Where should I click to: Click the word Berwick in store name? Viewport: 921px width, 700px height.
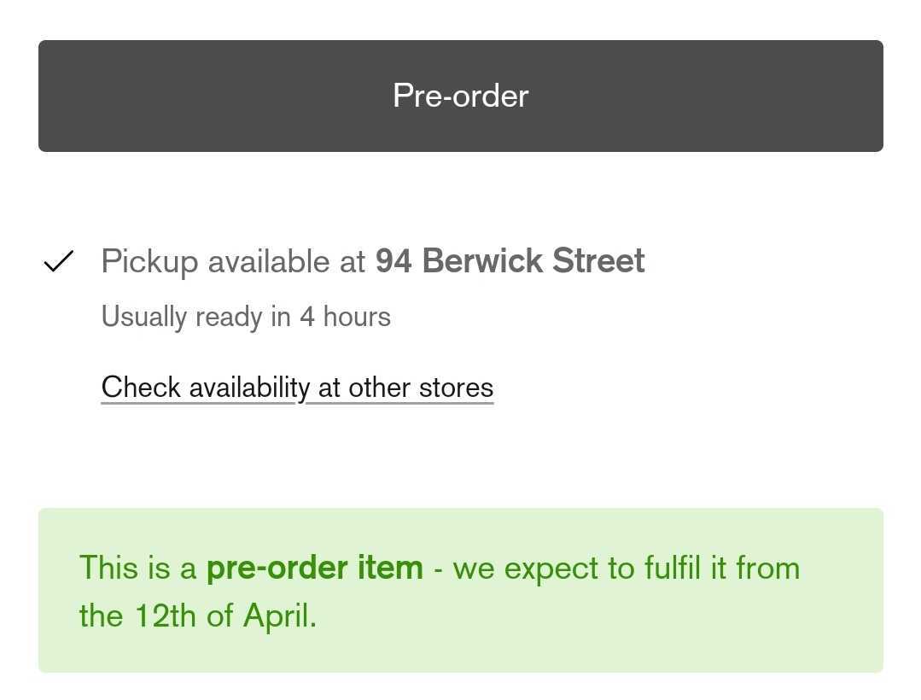(481, 261)
